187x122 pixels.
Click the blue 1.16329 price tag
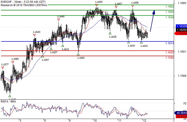181,26
